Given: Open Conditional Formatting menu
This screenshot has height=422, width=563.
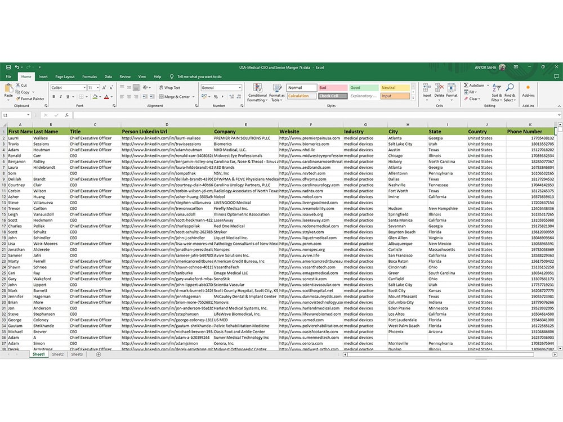Looking at the screenshot, I should pos(257,93).
